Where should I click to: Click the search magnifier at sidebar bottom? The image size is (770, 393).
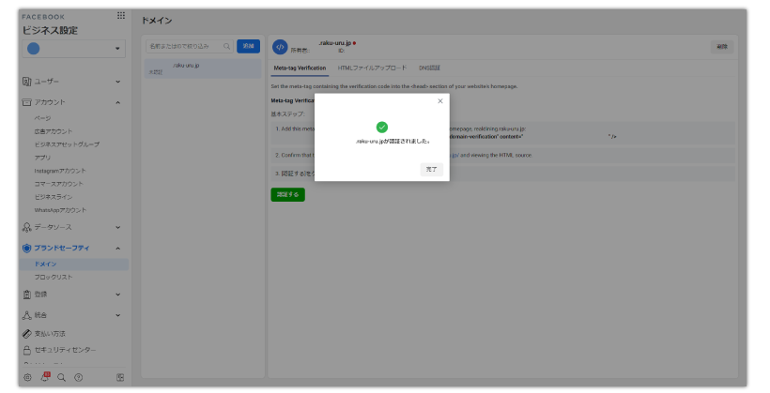tap(61, 377)
